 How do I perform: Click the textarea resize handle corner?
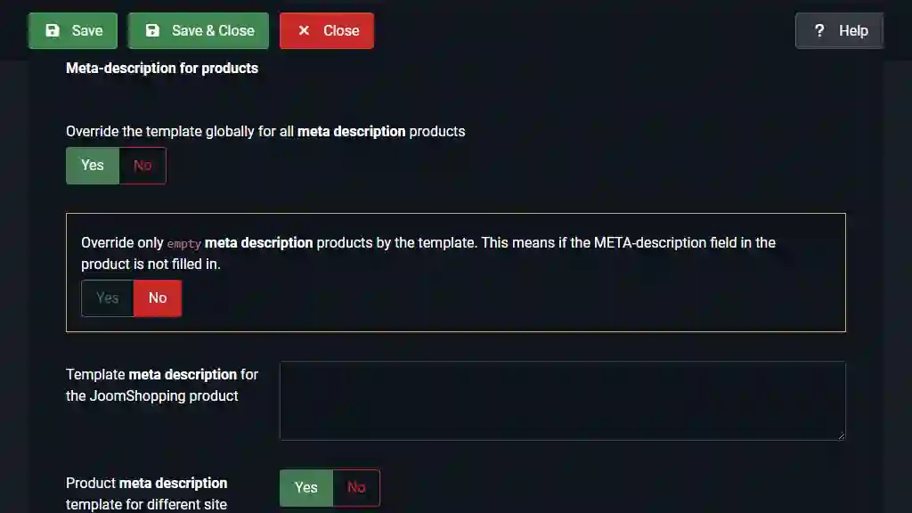(841, 436)
